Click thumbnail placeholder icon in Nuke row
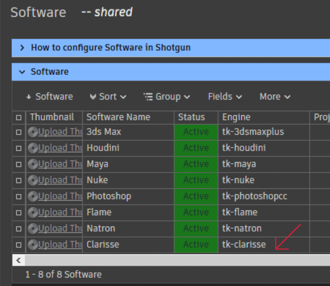 pos(33,180)
